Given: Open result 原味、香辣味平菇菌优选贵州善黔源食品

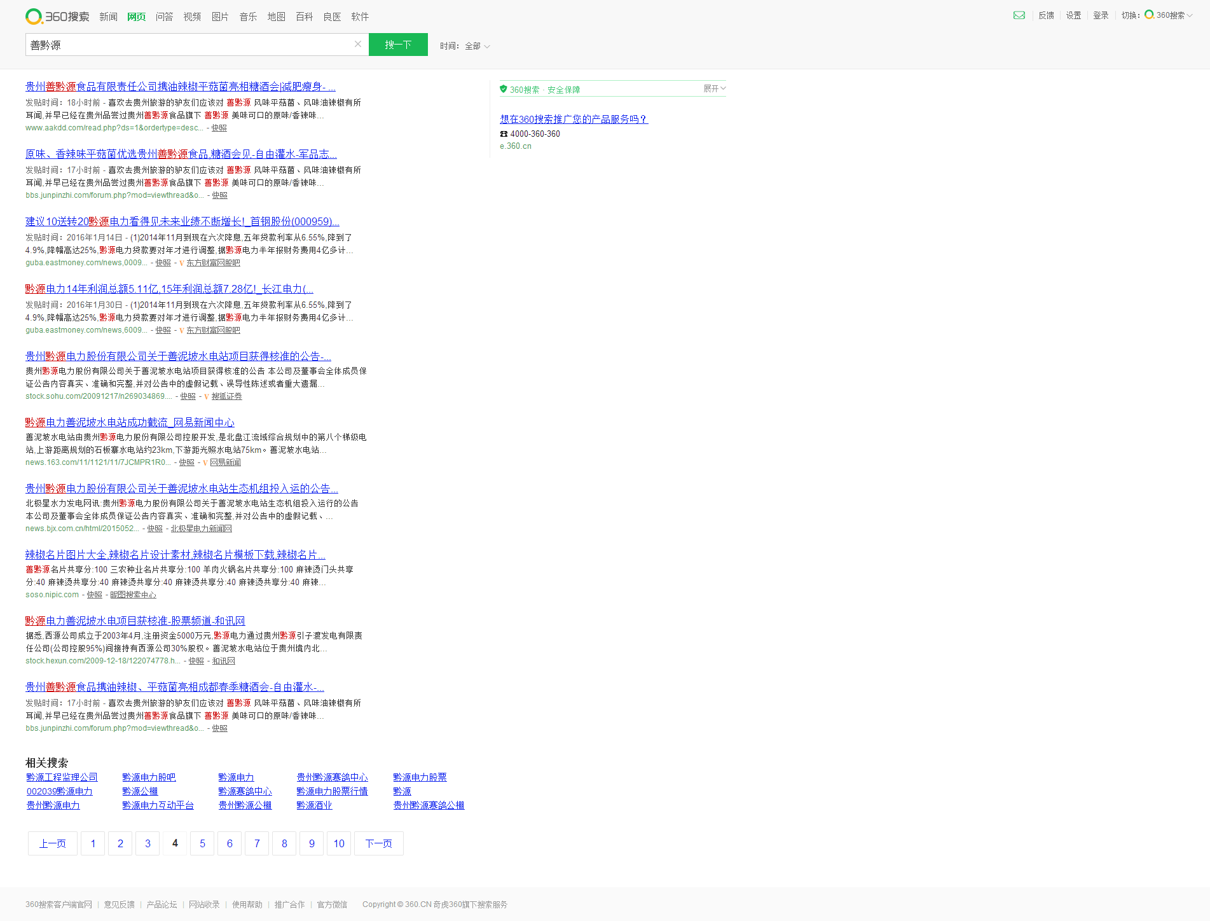Looking at the screenshot, I should coord(181,154).
